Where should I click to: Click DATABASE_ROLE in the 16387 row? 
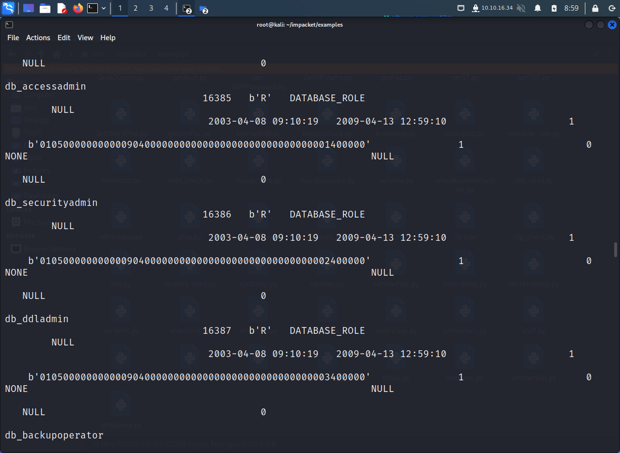pyautogui.click(x=327, y=331)
